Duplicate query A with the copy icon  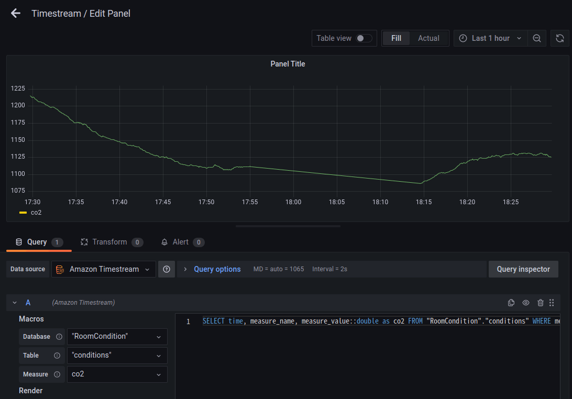[511, 303]
